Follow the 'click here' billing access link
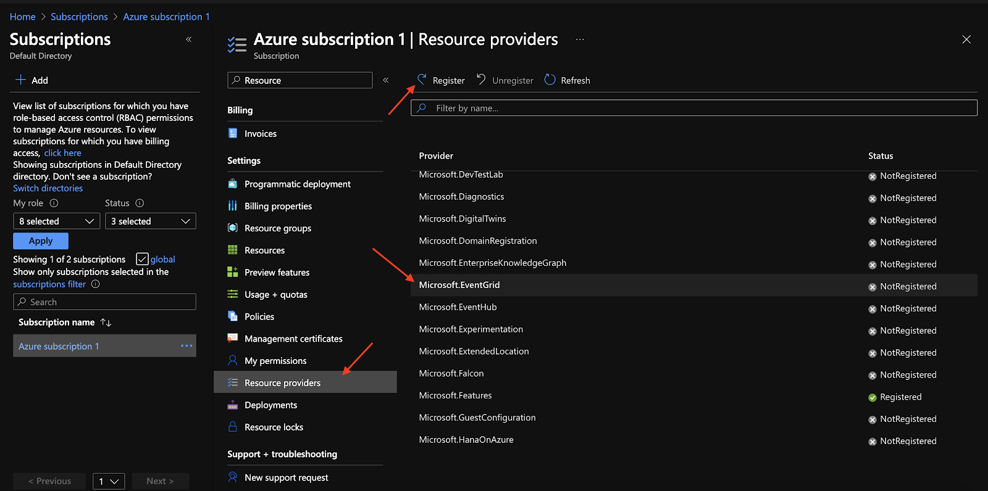Image resolution: width=988 pixels, height=491 pixels. (62, 153)
